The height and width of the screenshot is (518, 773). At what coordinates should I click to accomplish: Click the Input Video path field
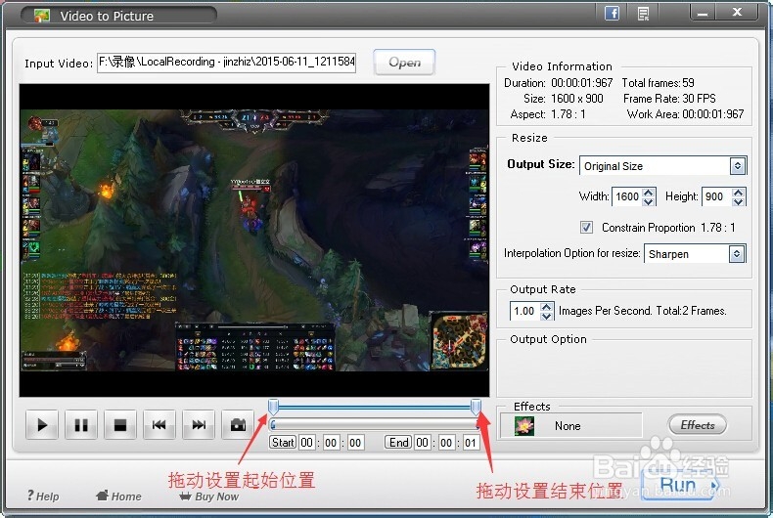[226, 62]
